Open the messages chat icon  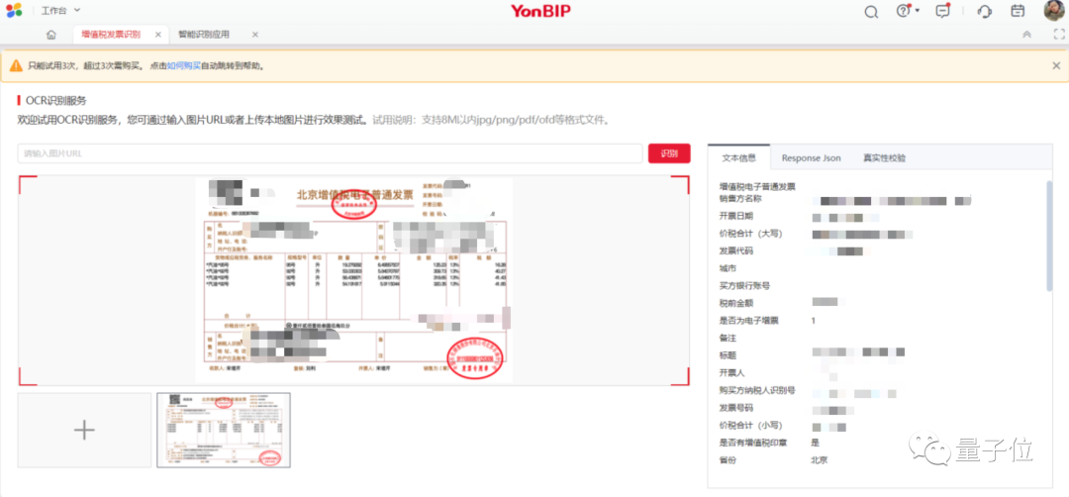tap(943, 11)
